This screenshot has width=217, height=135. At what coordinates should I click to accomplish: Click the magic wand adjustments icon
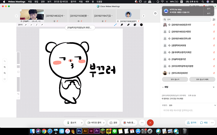(31, 25)
